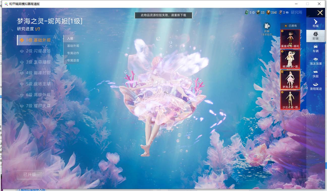Select the 时装 outfits category
The height and width of the screenshot is (191, 327).
click(315, 36)
